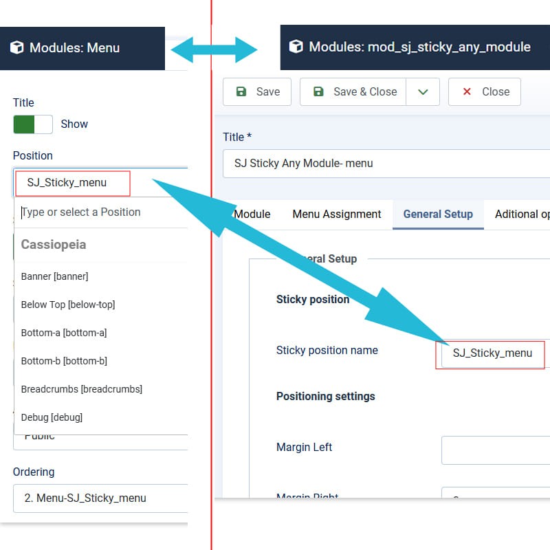
Task: Select the General Setup tab
Action: (438, 214)
